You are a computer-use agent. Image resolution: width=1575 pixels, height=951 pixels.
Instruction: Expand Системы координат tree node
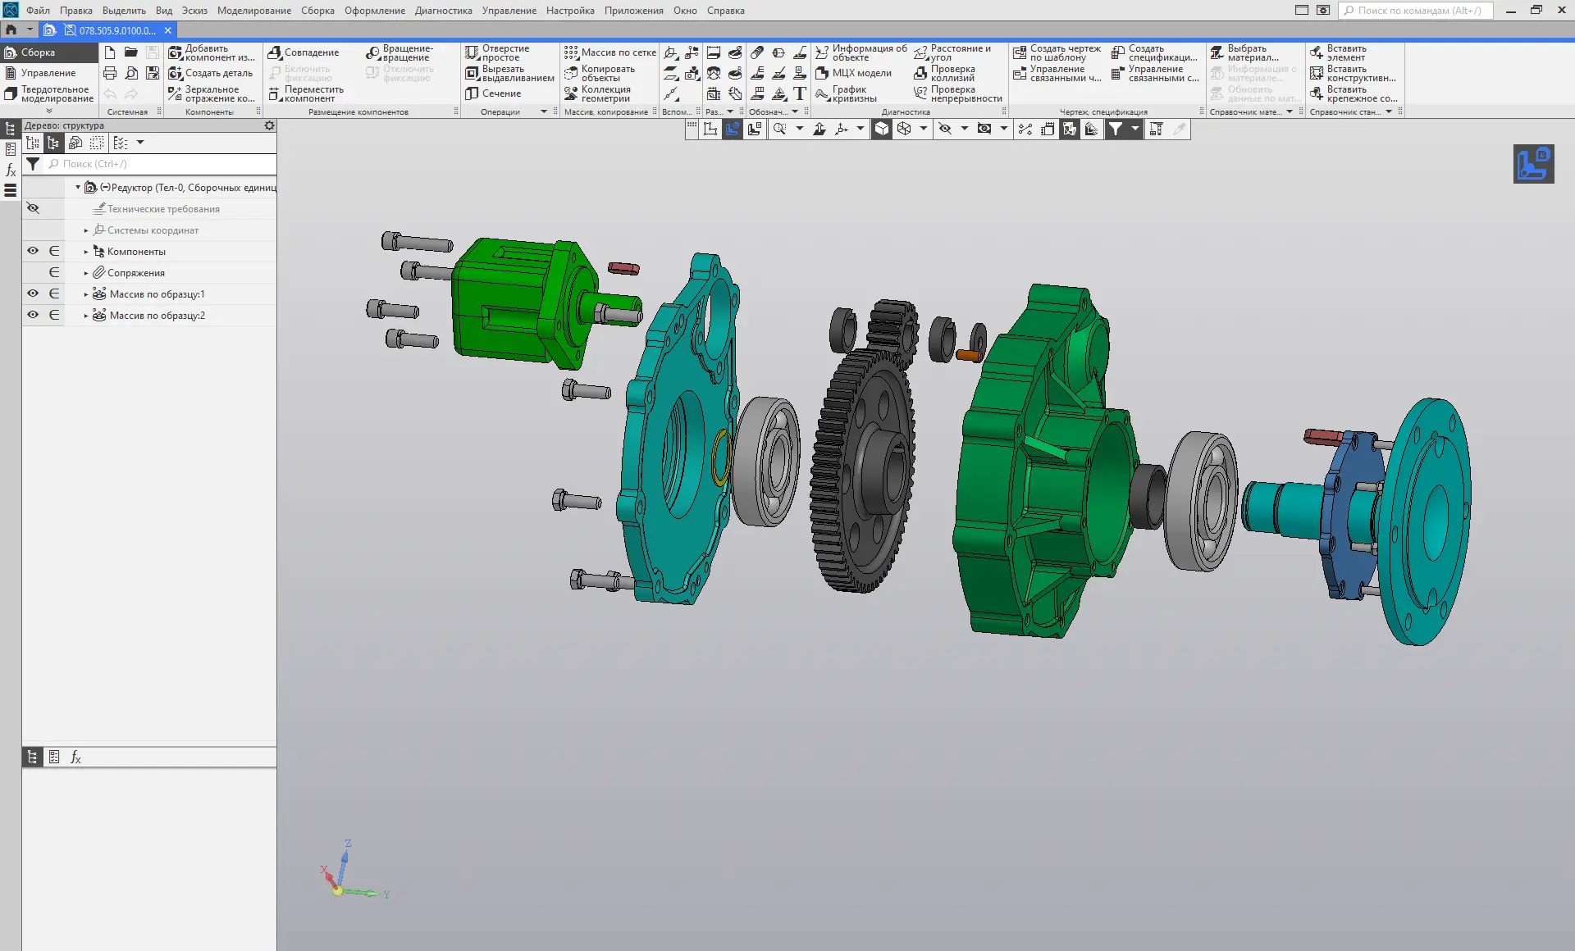point(86,230)
